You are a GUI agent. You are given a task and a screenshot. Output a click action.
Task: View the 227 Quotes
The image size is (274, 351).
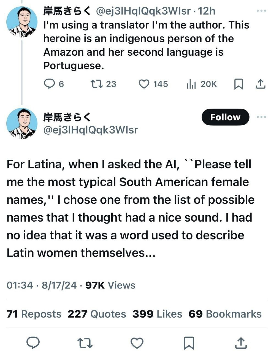(x=97, y=314)
